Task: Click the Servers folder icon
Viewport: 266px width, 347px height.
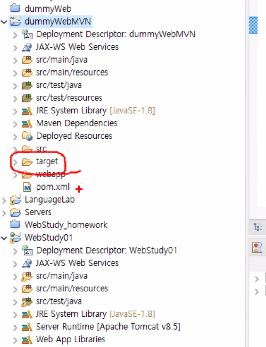Action: click(x=16, y=212)
